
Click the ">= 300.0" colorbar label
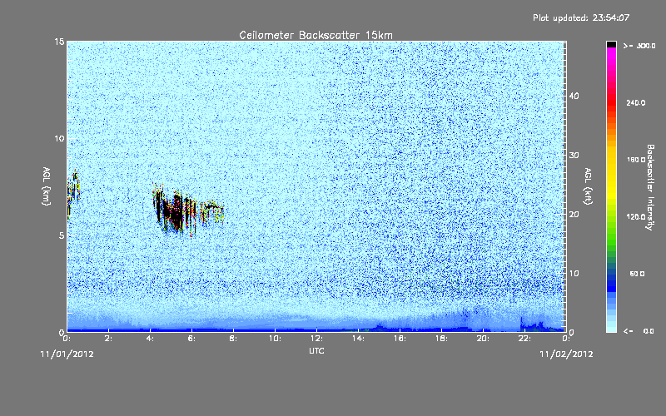(639, 46)
